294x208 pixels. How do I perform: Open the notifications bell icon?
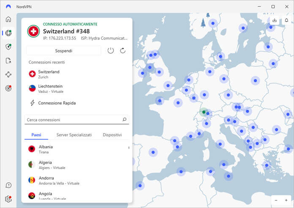286,20
